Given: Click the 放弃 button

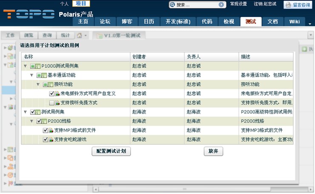Looking at the screenshot, I should tap(213, 151).
